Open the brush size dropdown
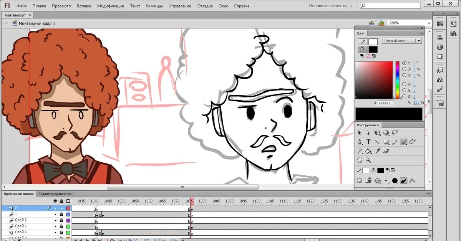Image resolution: width=461 pixels, height=241 pixels. click(386, 180)
